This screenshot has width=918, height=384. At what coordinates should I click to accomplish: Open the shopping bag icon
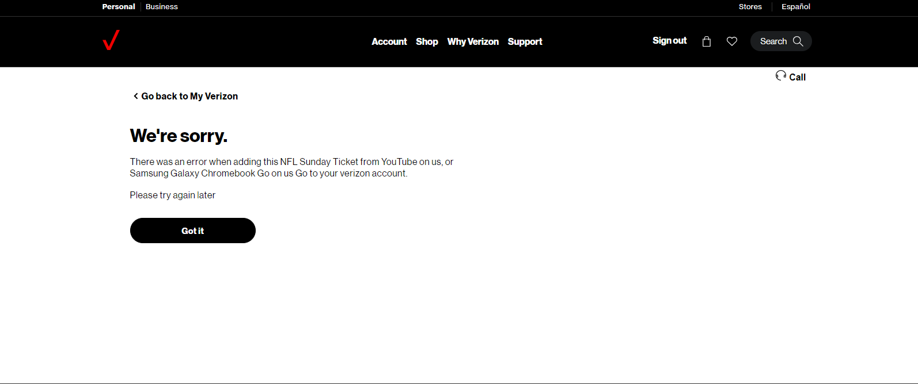707,41
